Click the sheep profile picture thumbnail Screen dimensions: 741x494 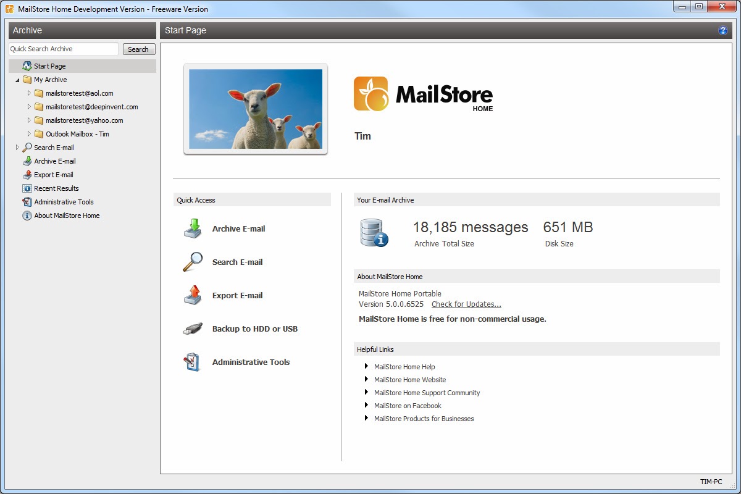[x=256, y=109]
